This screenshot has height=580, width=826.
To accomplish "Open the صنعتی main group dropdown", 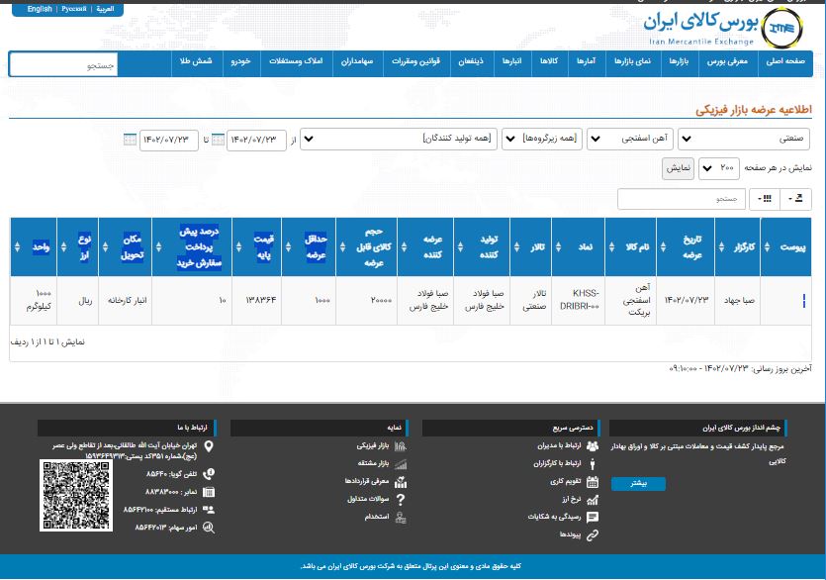I will (744, 140).
